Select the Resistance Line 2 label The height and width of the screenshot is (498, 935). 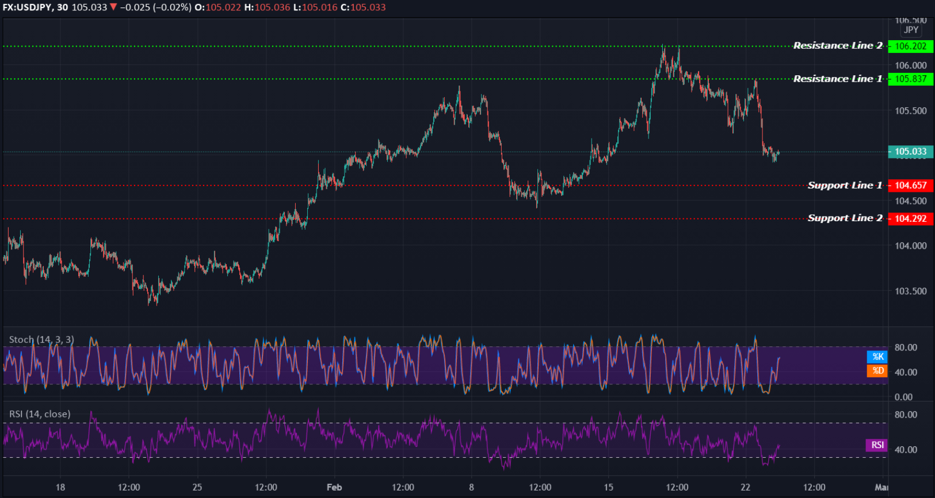[x=838, y=45]
